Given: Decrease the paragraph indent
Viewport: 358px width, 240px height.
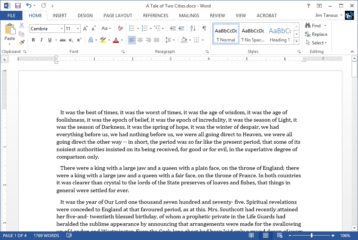Looking at the screenshot, I should 173,28.
